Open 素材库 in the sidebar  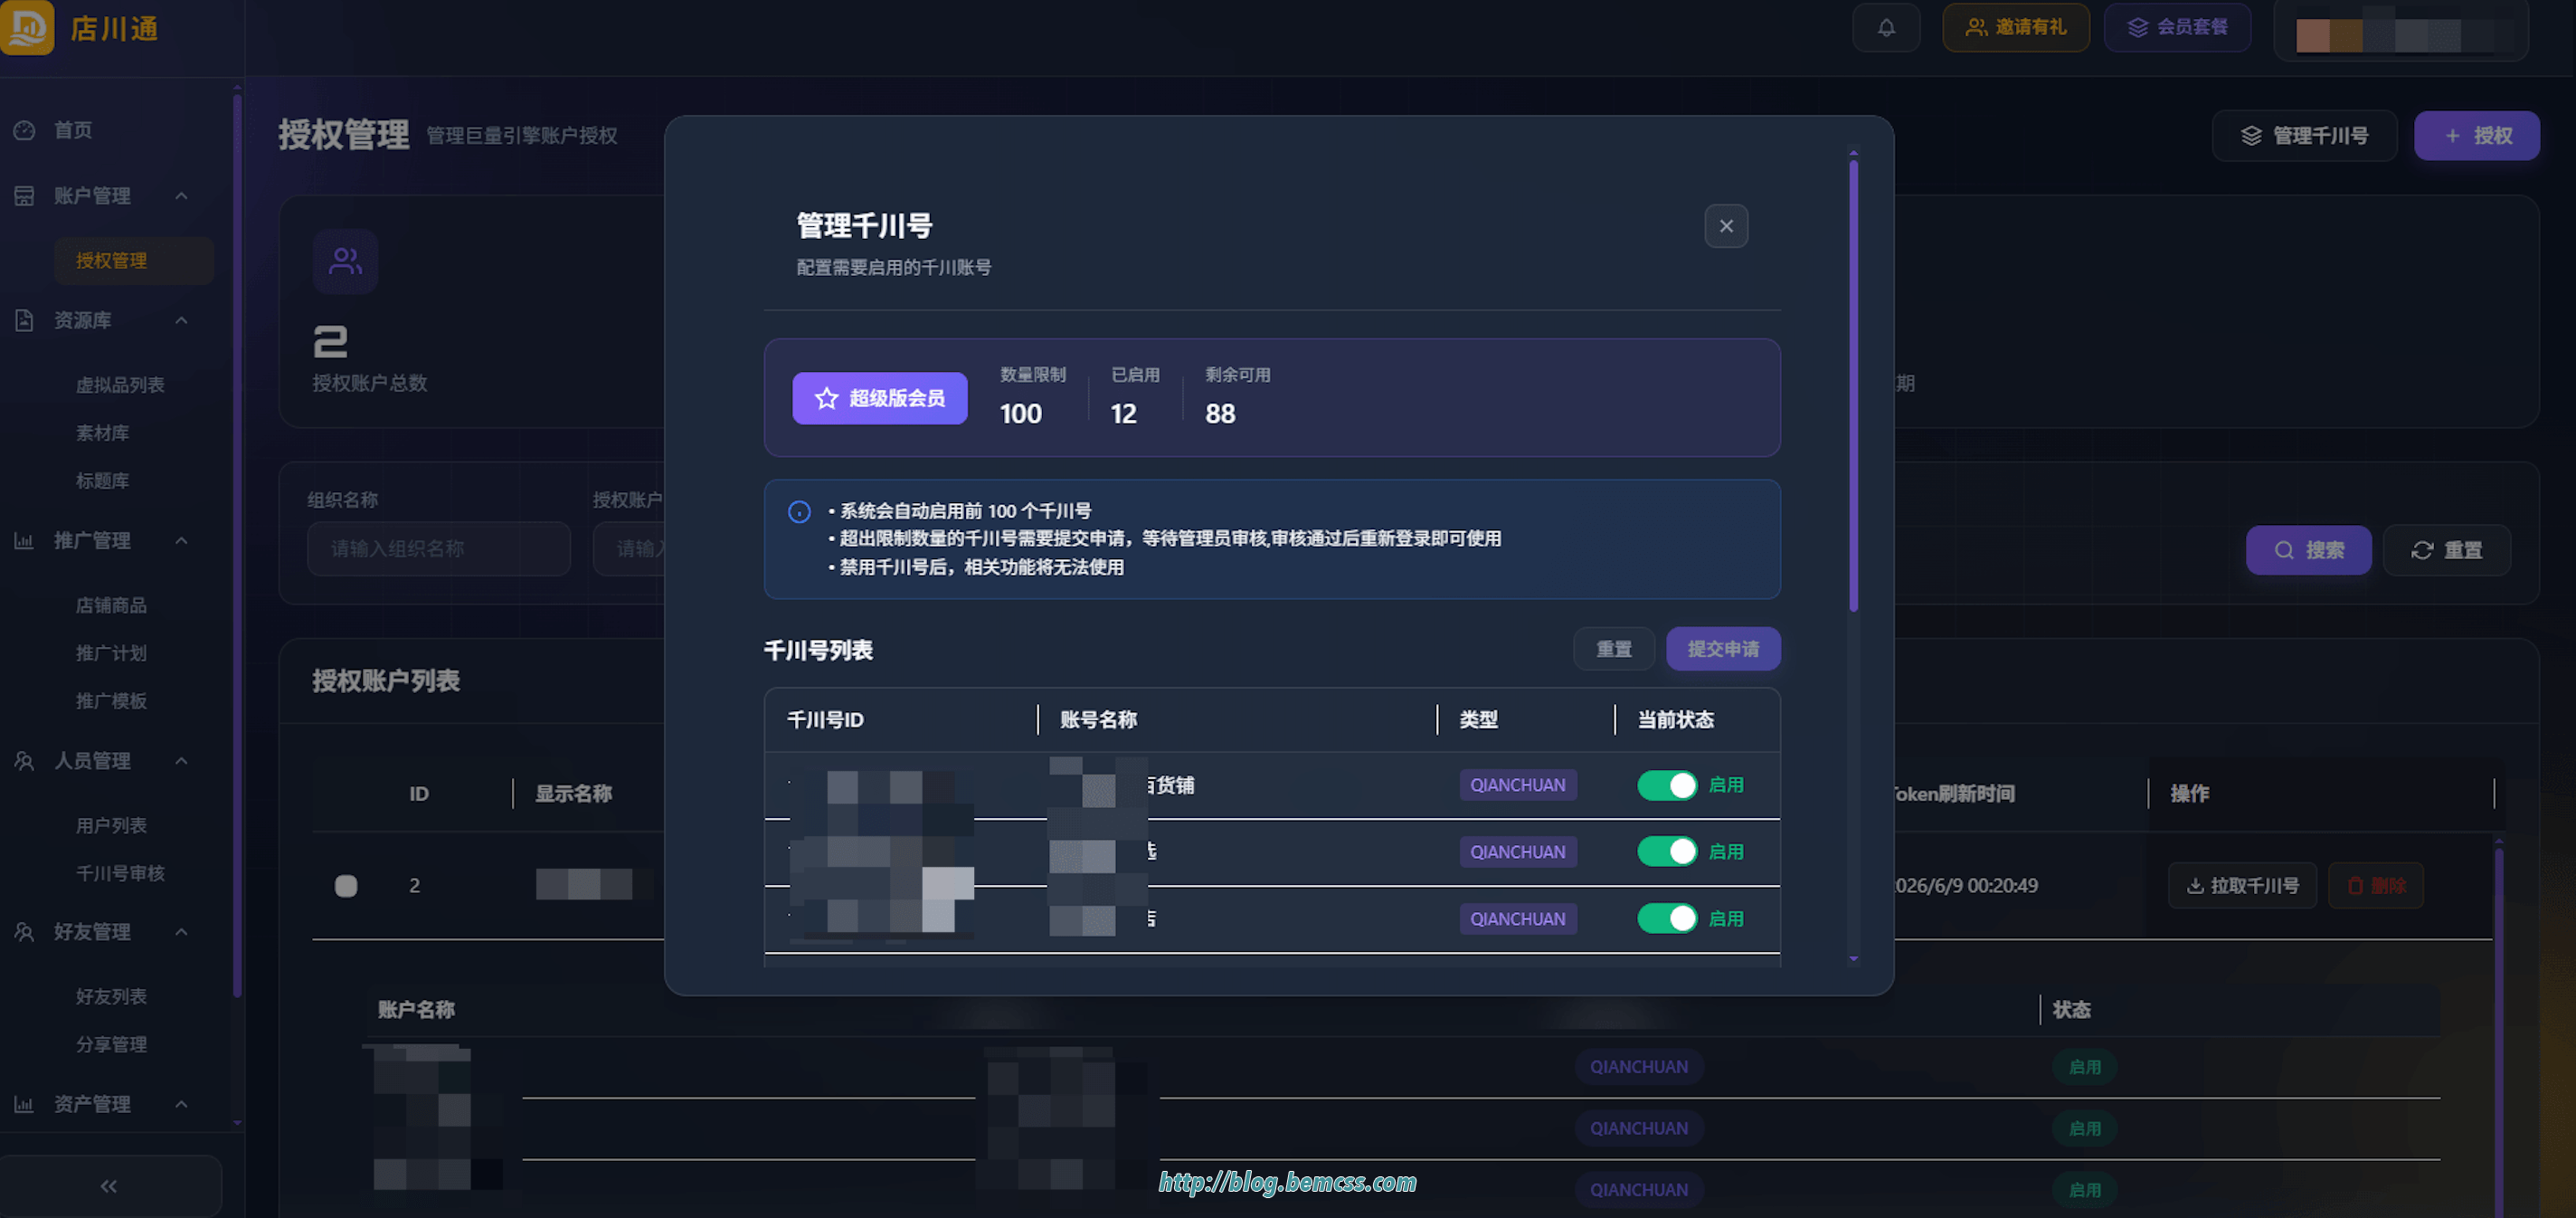(102, 433)
